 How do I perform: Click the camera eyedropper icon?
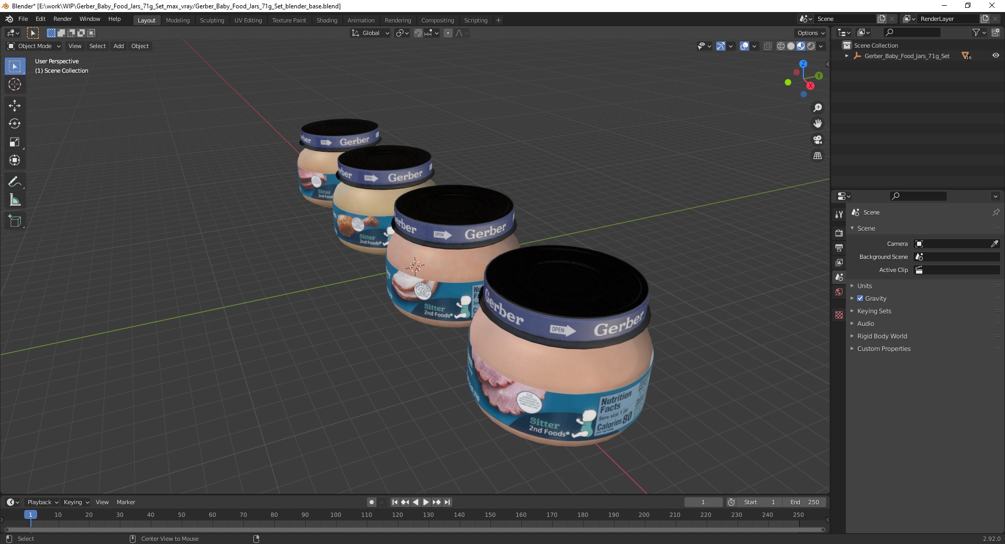(x=994, y=244)
